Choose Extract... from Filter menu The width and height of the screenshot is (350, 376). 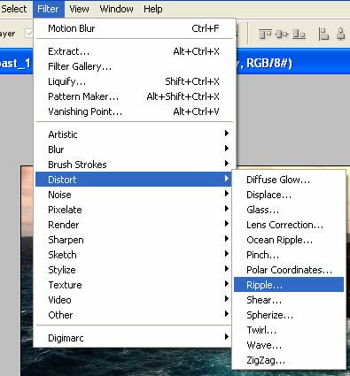click(x=134, y=51)
